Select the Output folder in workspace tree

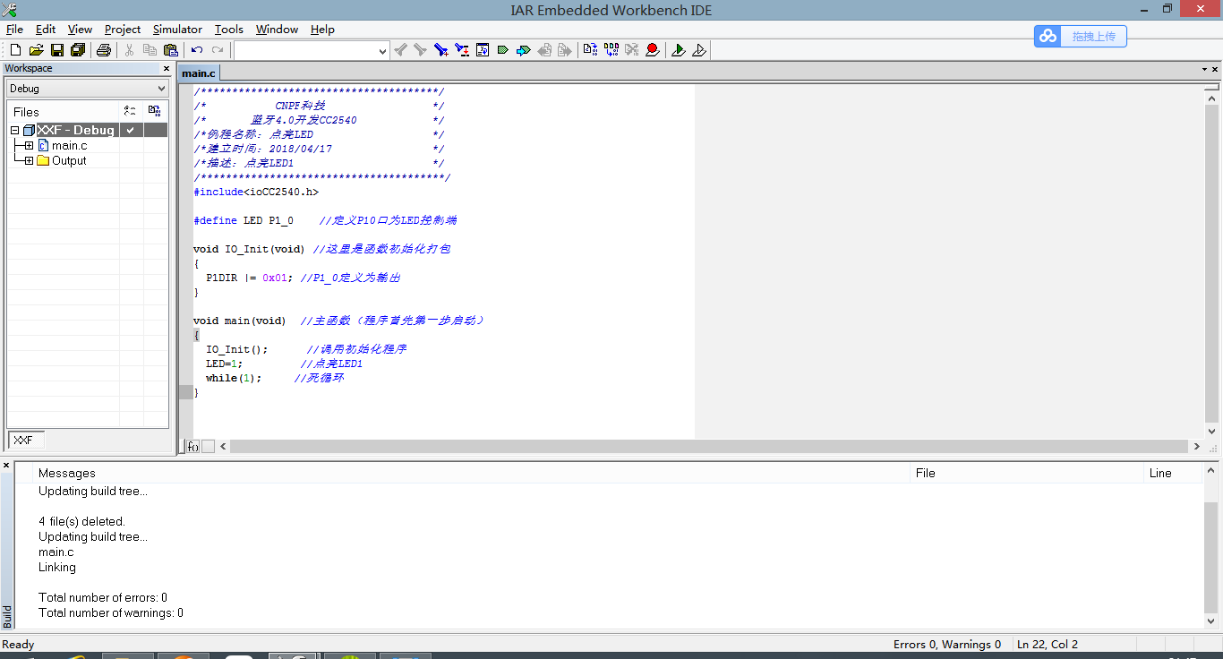pyautogui.click(x=69, y=161)
